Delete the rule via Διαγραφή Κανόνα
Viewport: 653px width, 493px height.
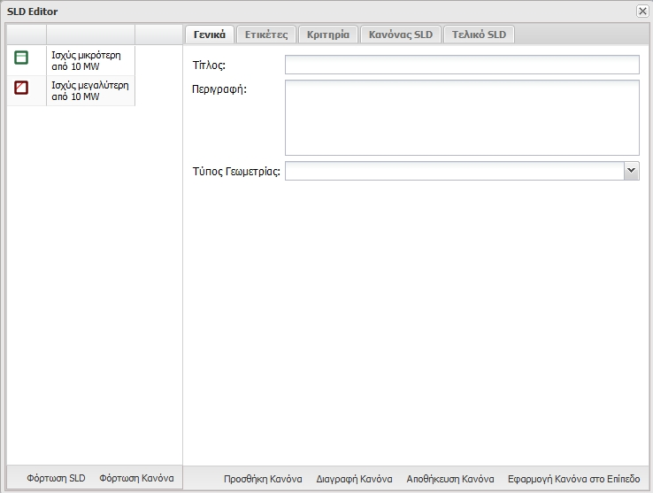[x=354, y=479]
